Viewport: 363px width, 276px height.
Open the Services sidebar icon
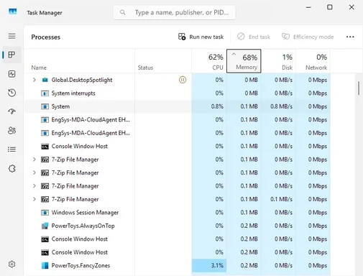coord(12,168)
